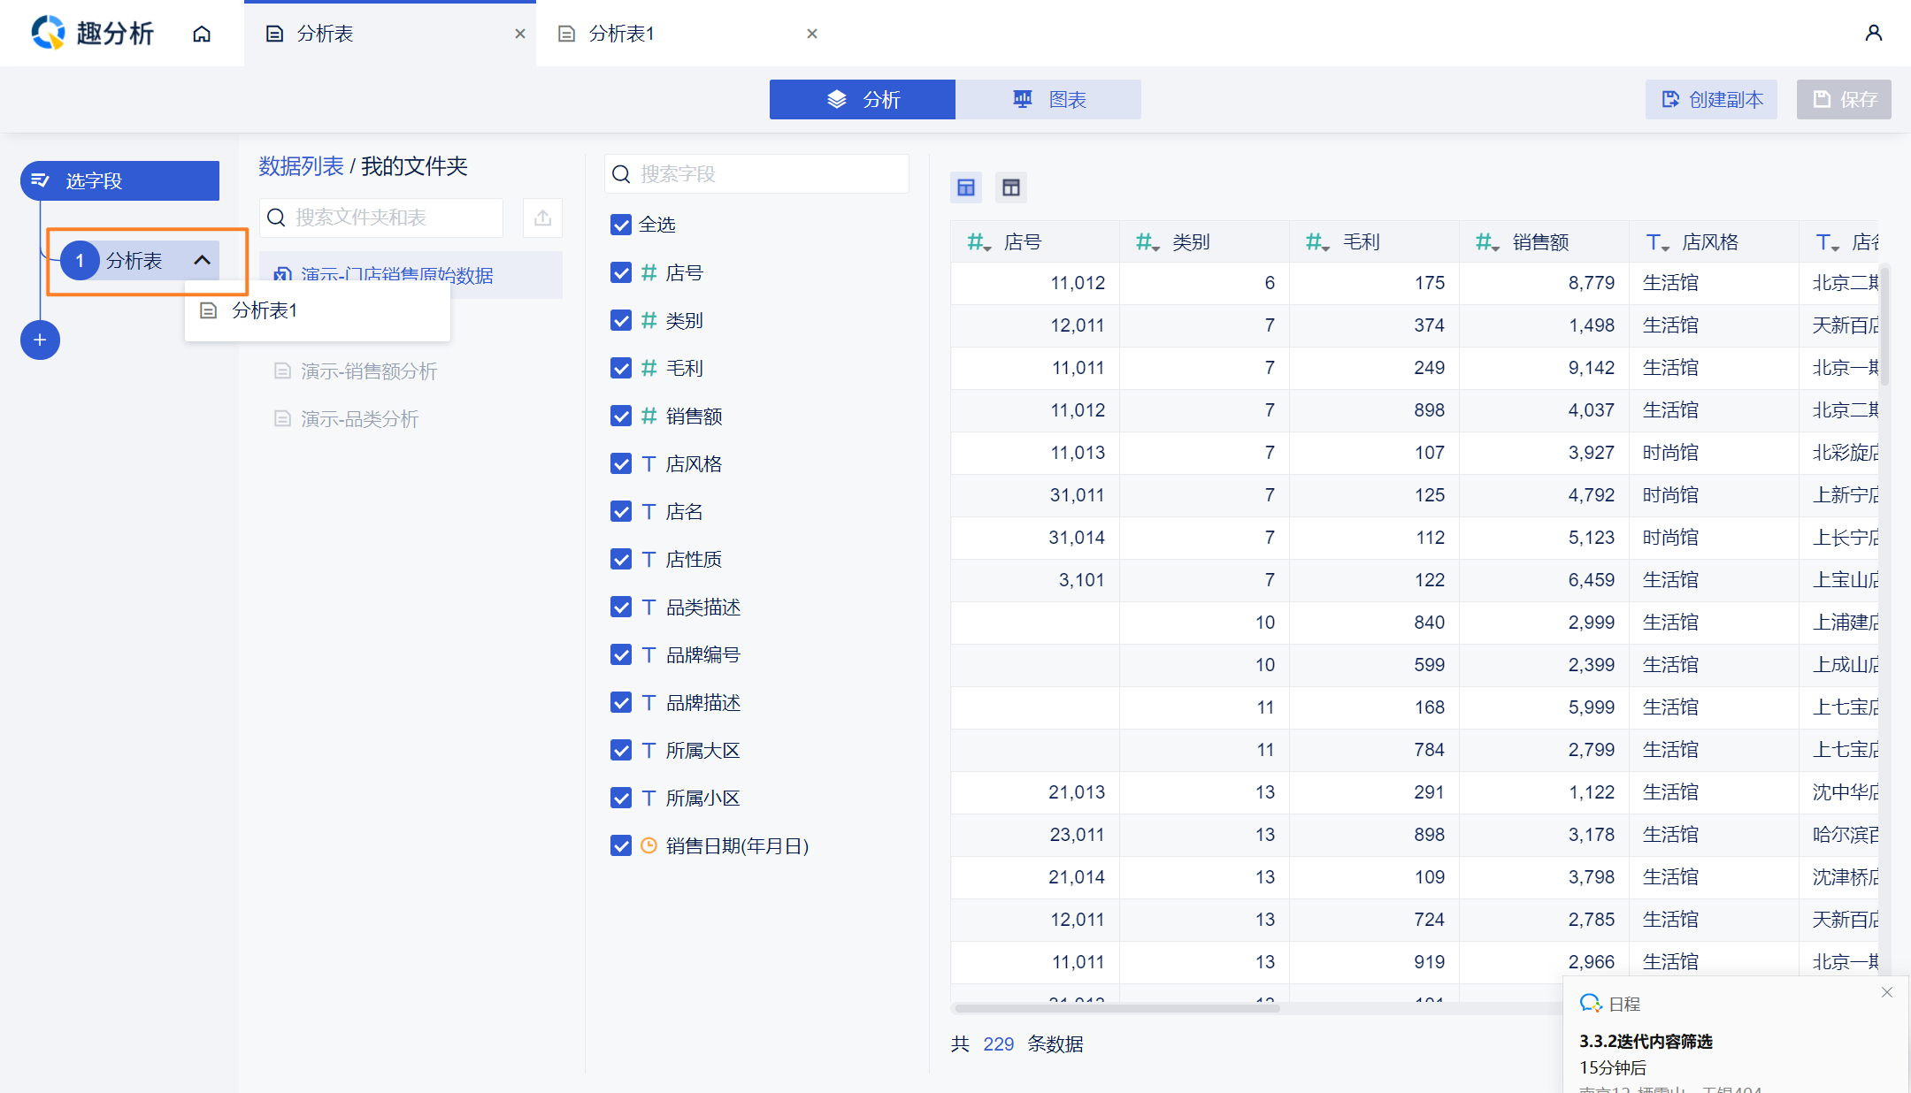Click the upload icon beside folder search
Image resolution: width=1911 pixels, height=1093 pixels.
point(542,218)
